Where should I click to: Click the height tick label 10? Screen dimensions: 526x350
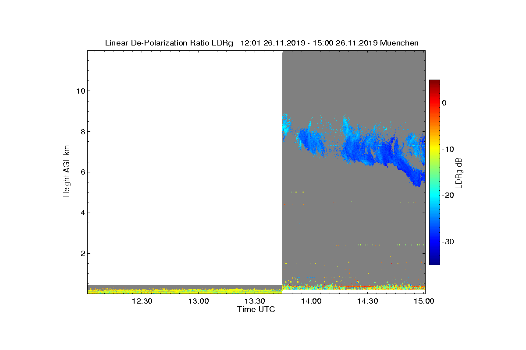point(80,91)
